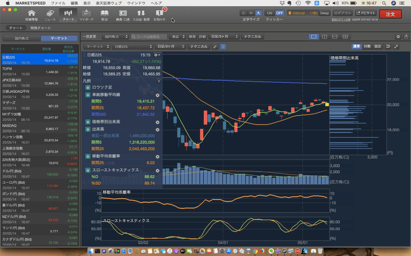The height and width of the screenshot is (256, 411).
Task: Click the ログアウト button
Action: click(342, 13)
